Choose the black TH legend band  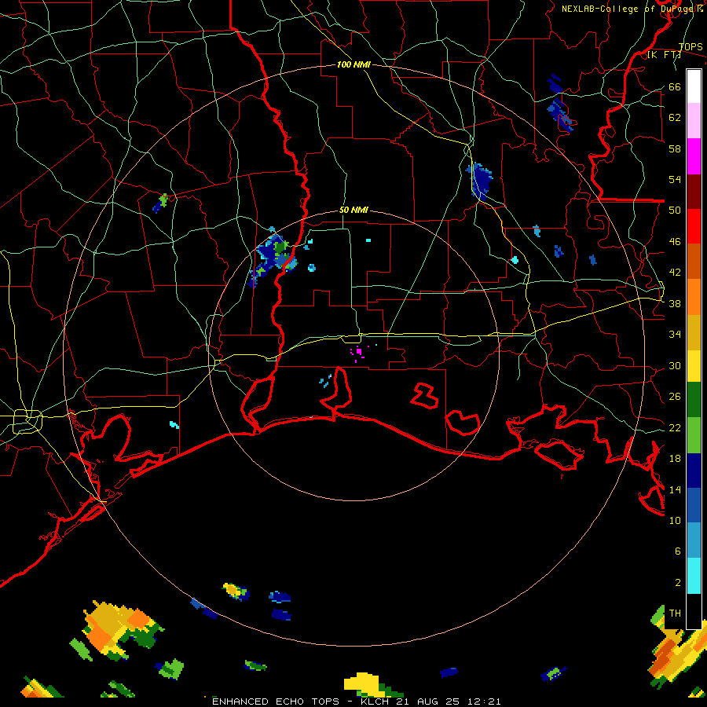pos(694,611)
